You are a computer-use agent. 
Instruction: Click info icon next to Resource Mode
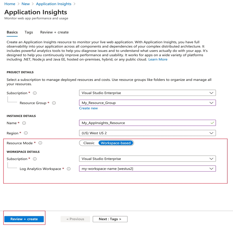[x=40, y=143]
